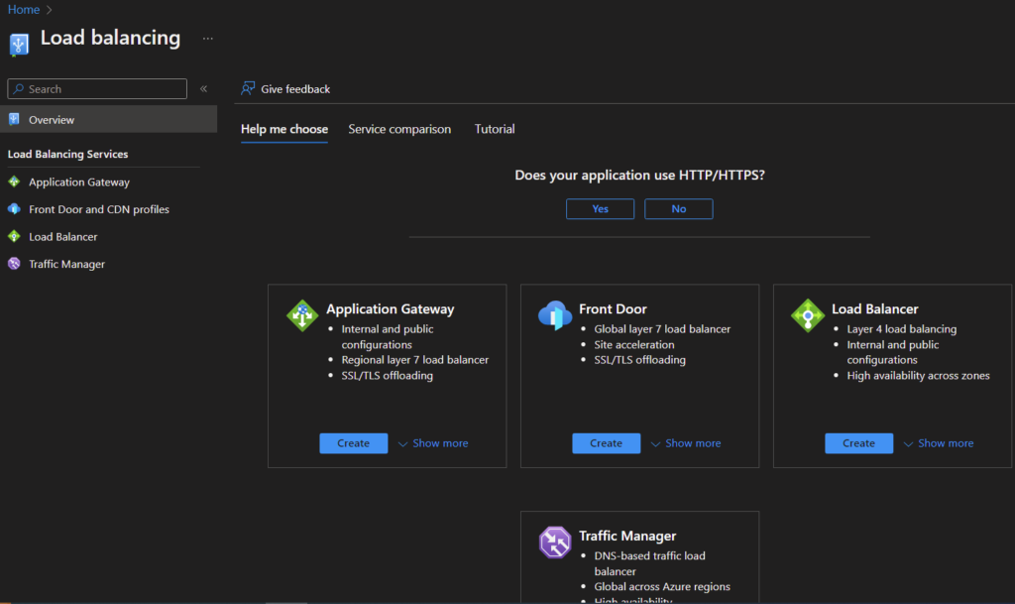Collapse the sidebar with double-chevron icon

click(x=204, y=88)
